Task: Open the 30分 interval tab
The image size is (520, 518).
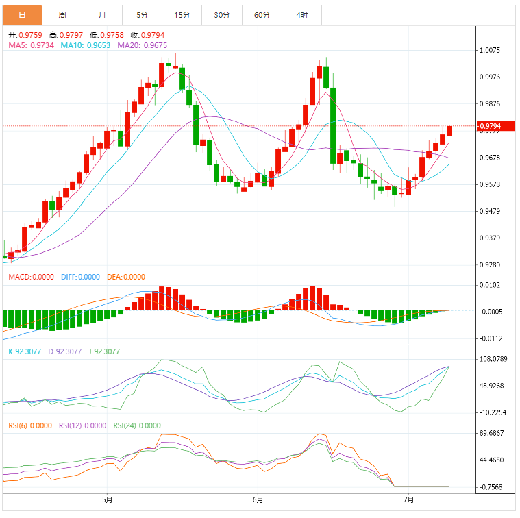Action: click(x=222, y=15)
